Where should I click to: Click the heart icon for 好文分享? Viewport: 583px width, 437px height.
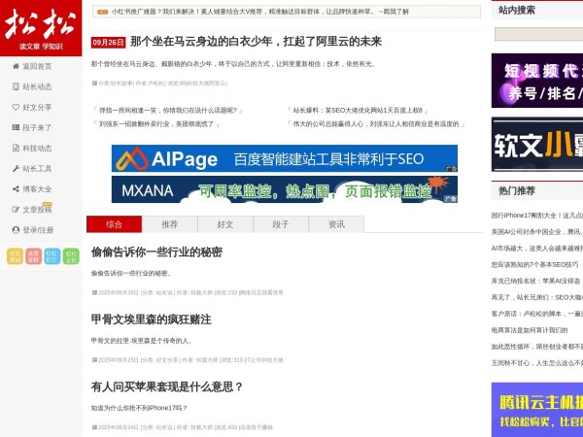16,107
